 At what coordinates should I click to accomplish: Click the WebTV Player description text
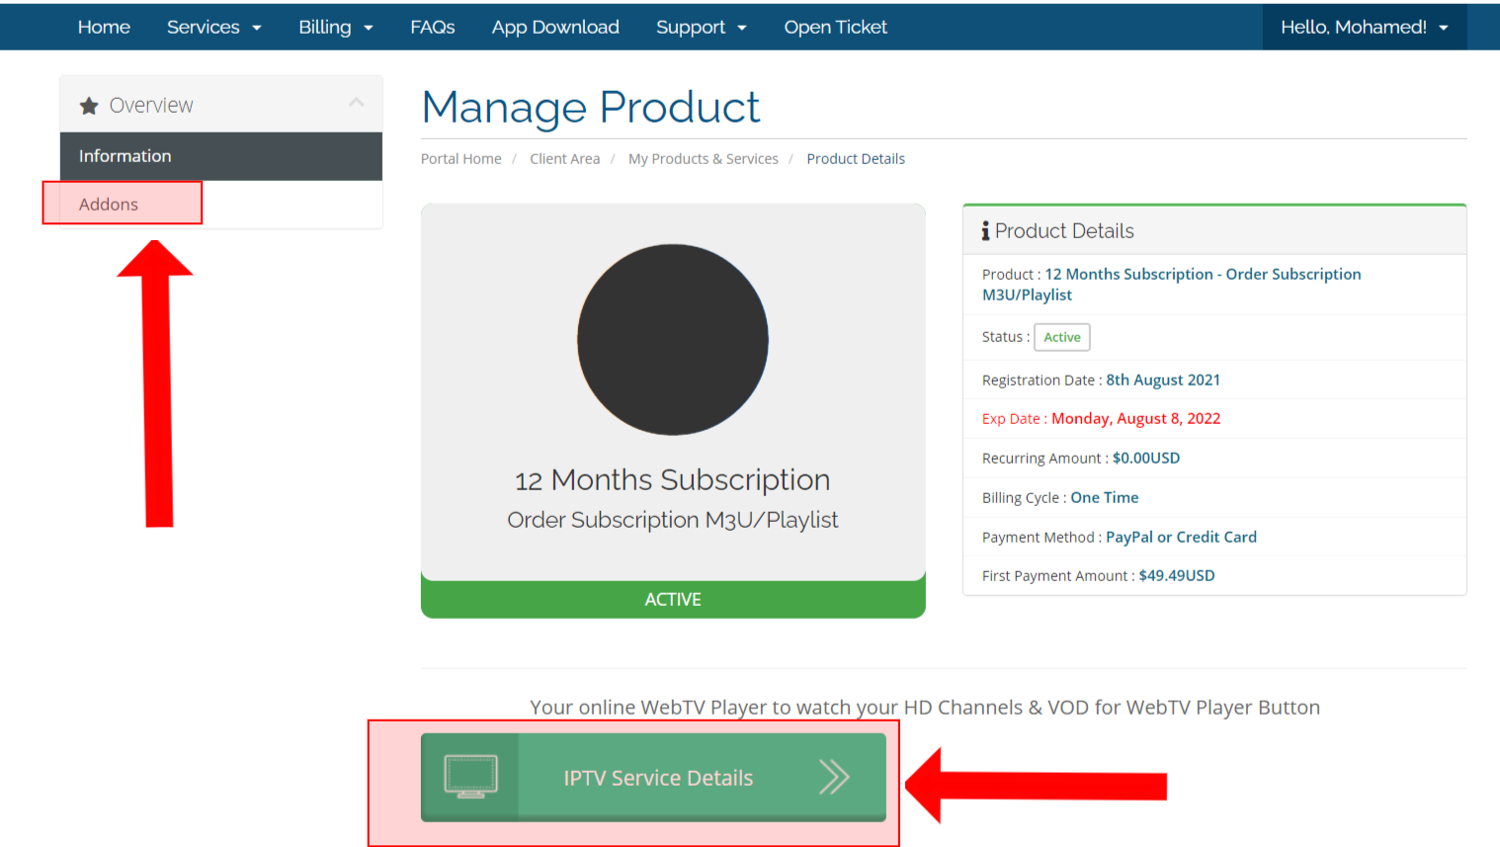[x=925, y=708]
